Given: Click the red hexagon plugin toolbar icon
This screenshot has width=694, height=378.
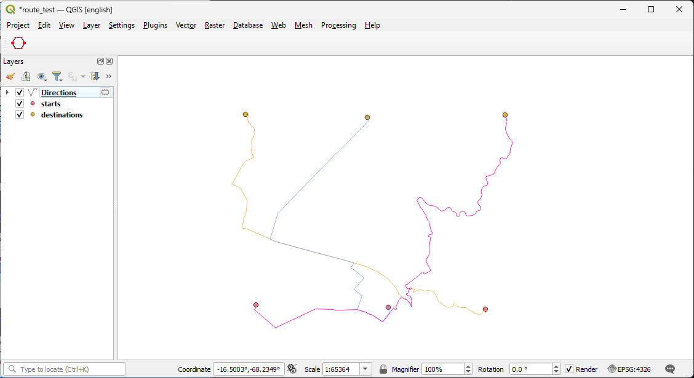Looking at the screenshot, I should (18, 43).
